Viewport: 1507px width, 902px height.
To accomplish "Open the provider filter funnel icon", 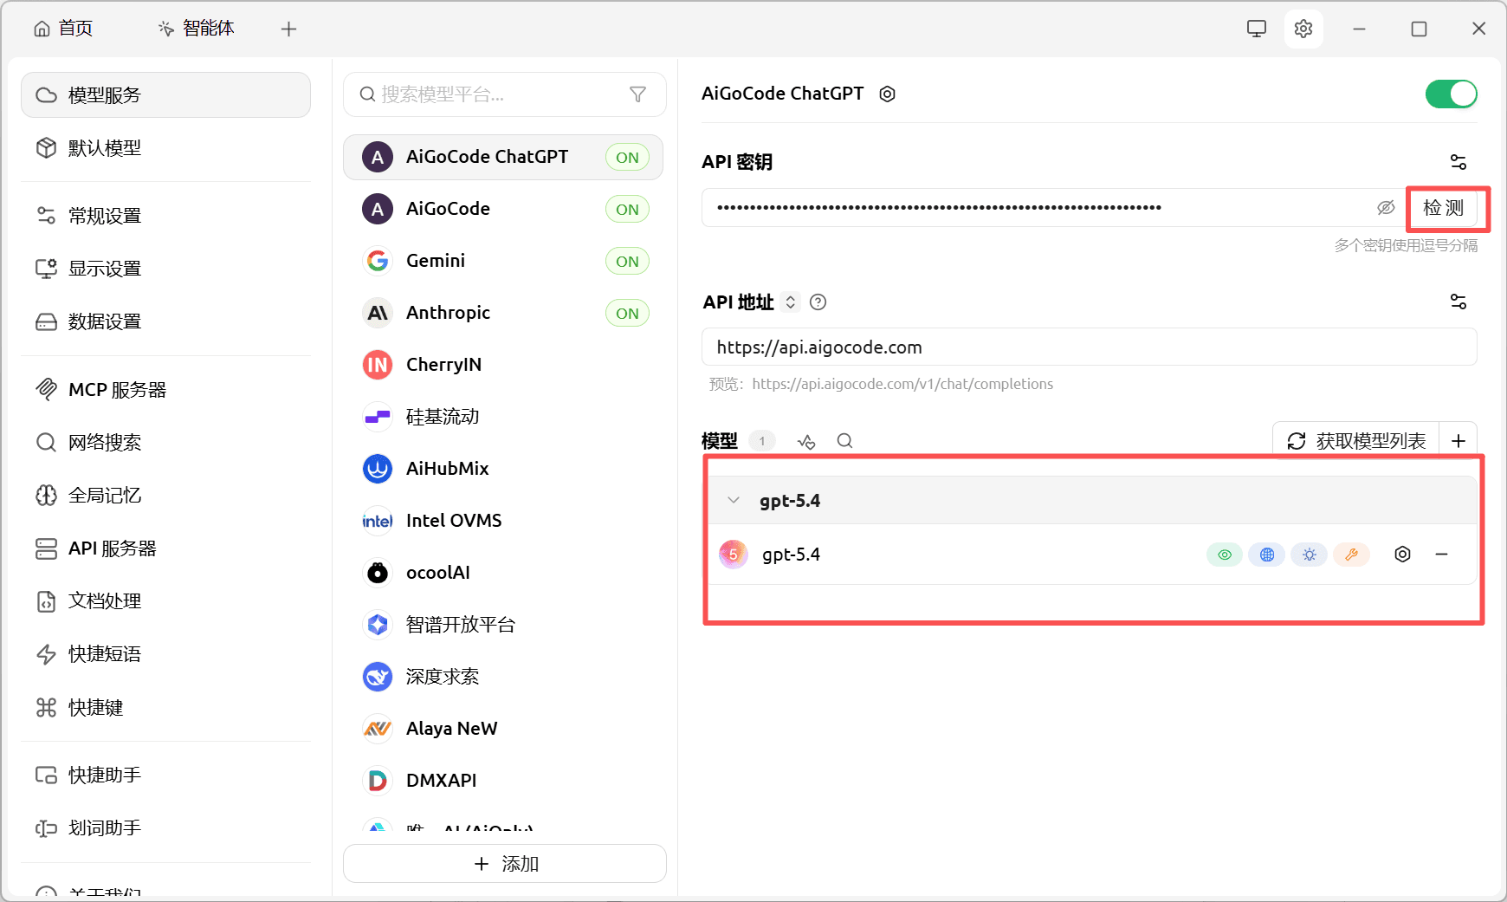I will pos(637,94).
